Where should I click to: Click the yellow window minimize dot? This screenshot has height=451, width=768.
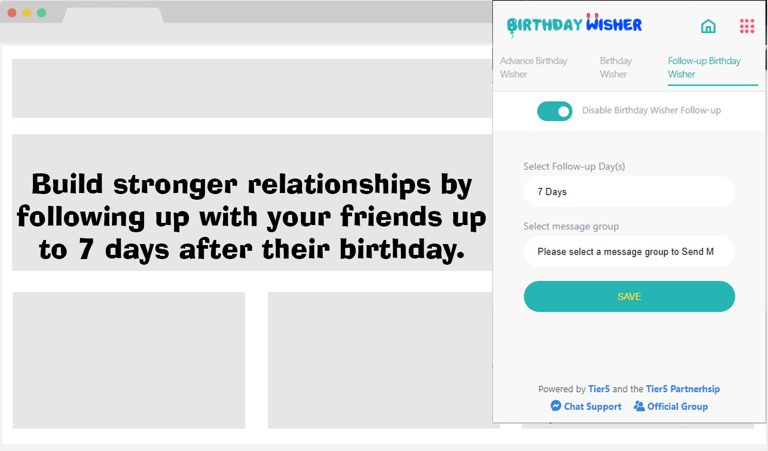tap(27, 13)
